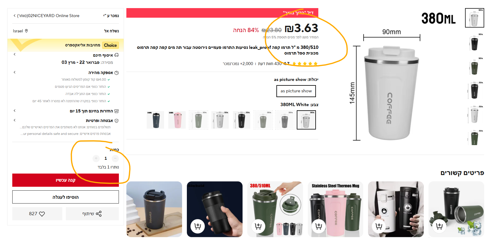Click the location pin beside Israel
This screenshot has width=489, height=238.
[26, 31]
